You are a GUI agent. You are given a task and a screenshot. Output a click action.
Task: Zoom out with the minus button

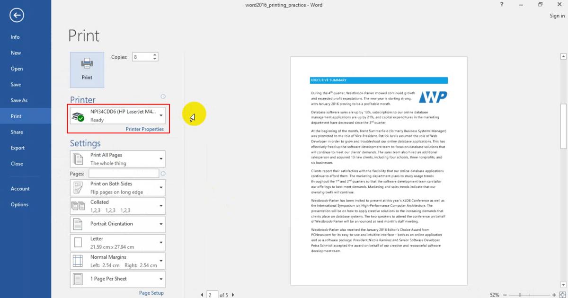pos(504,295)
